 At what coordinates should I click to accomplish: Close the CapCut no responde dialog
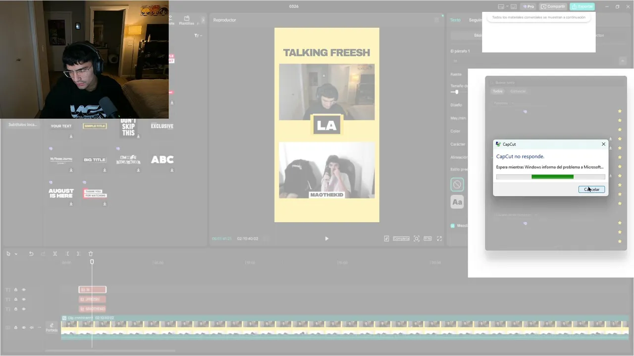[x=603, y=144]
